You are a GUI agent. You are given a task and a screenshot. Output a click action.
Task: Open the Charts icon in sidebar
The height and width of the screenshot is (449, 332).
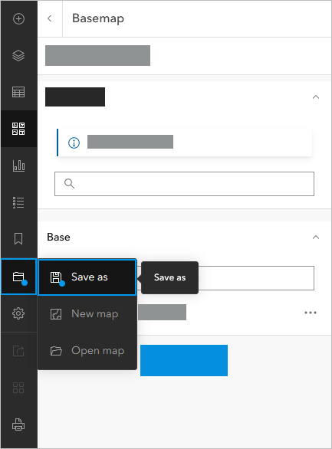18,166
